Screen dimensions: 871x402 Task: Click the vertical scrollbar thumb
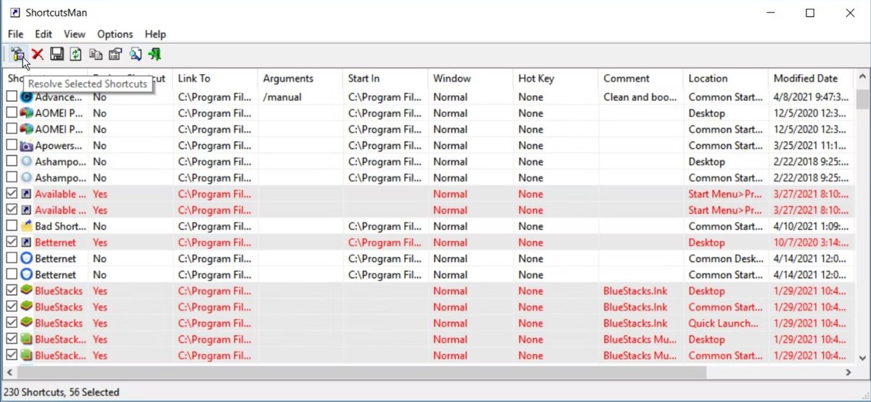(x=862, y=99)
